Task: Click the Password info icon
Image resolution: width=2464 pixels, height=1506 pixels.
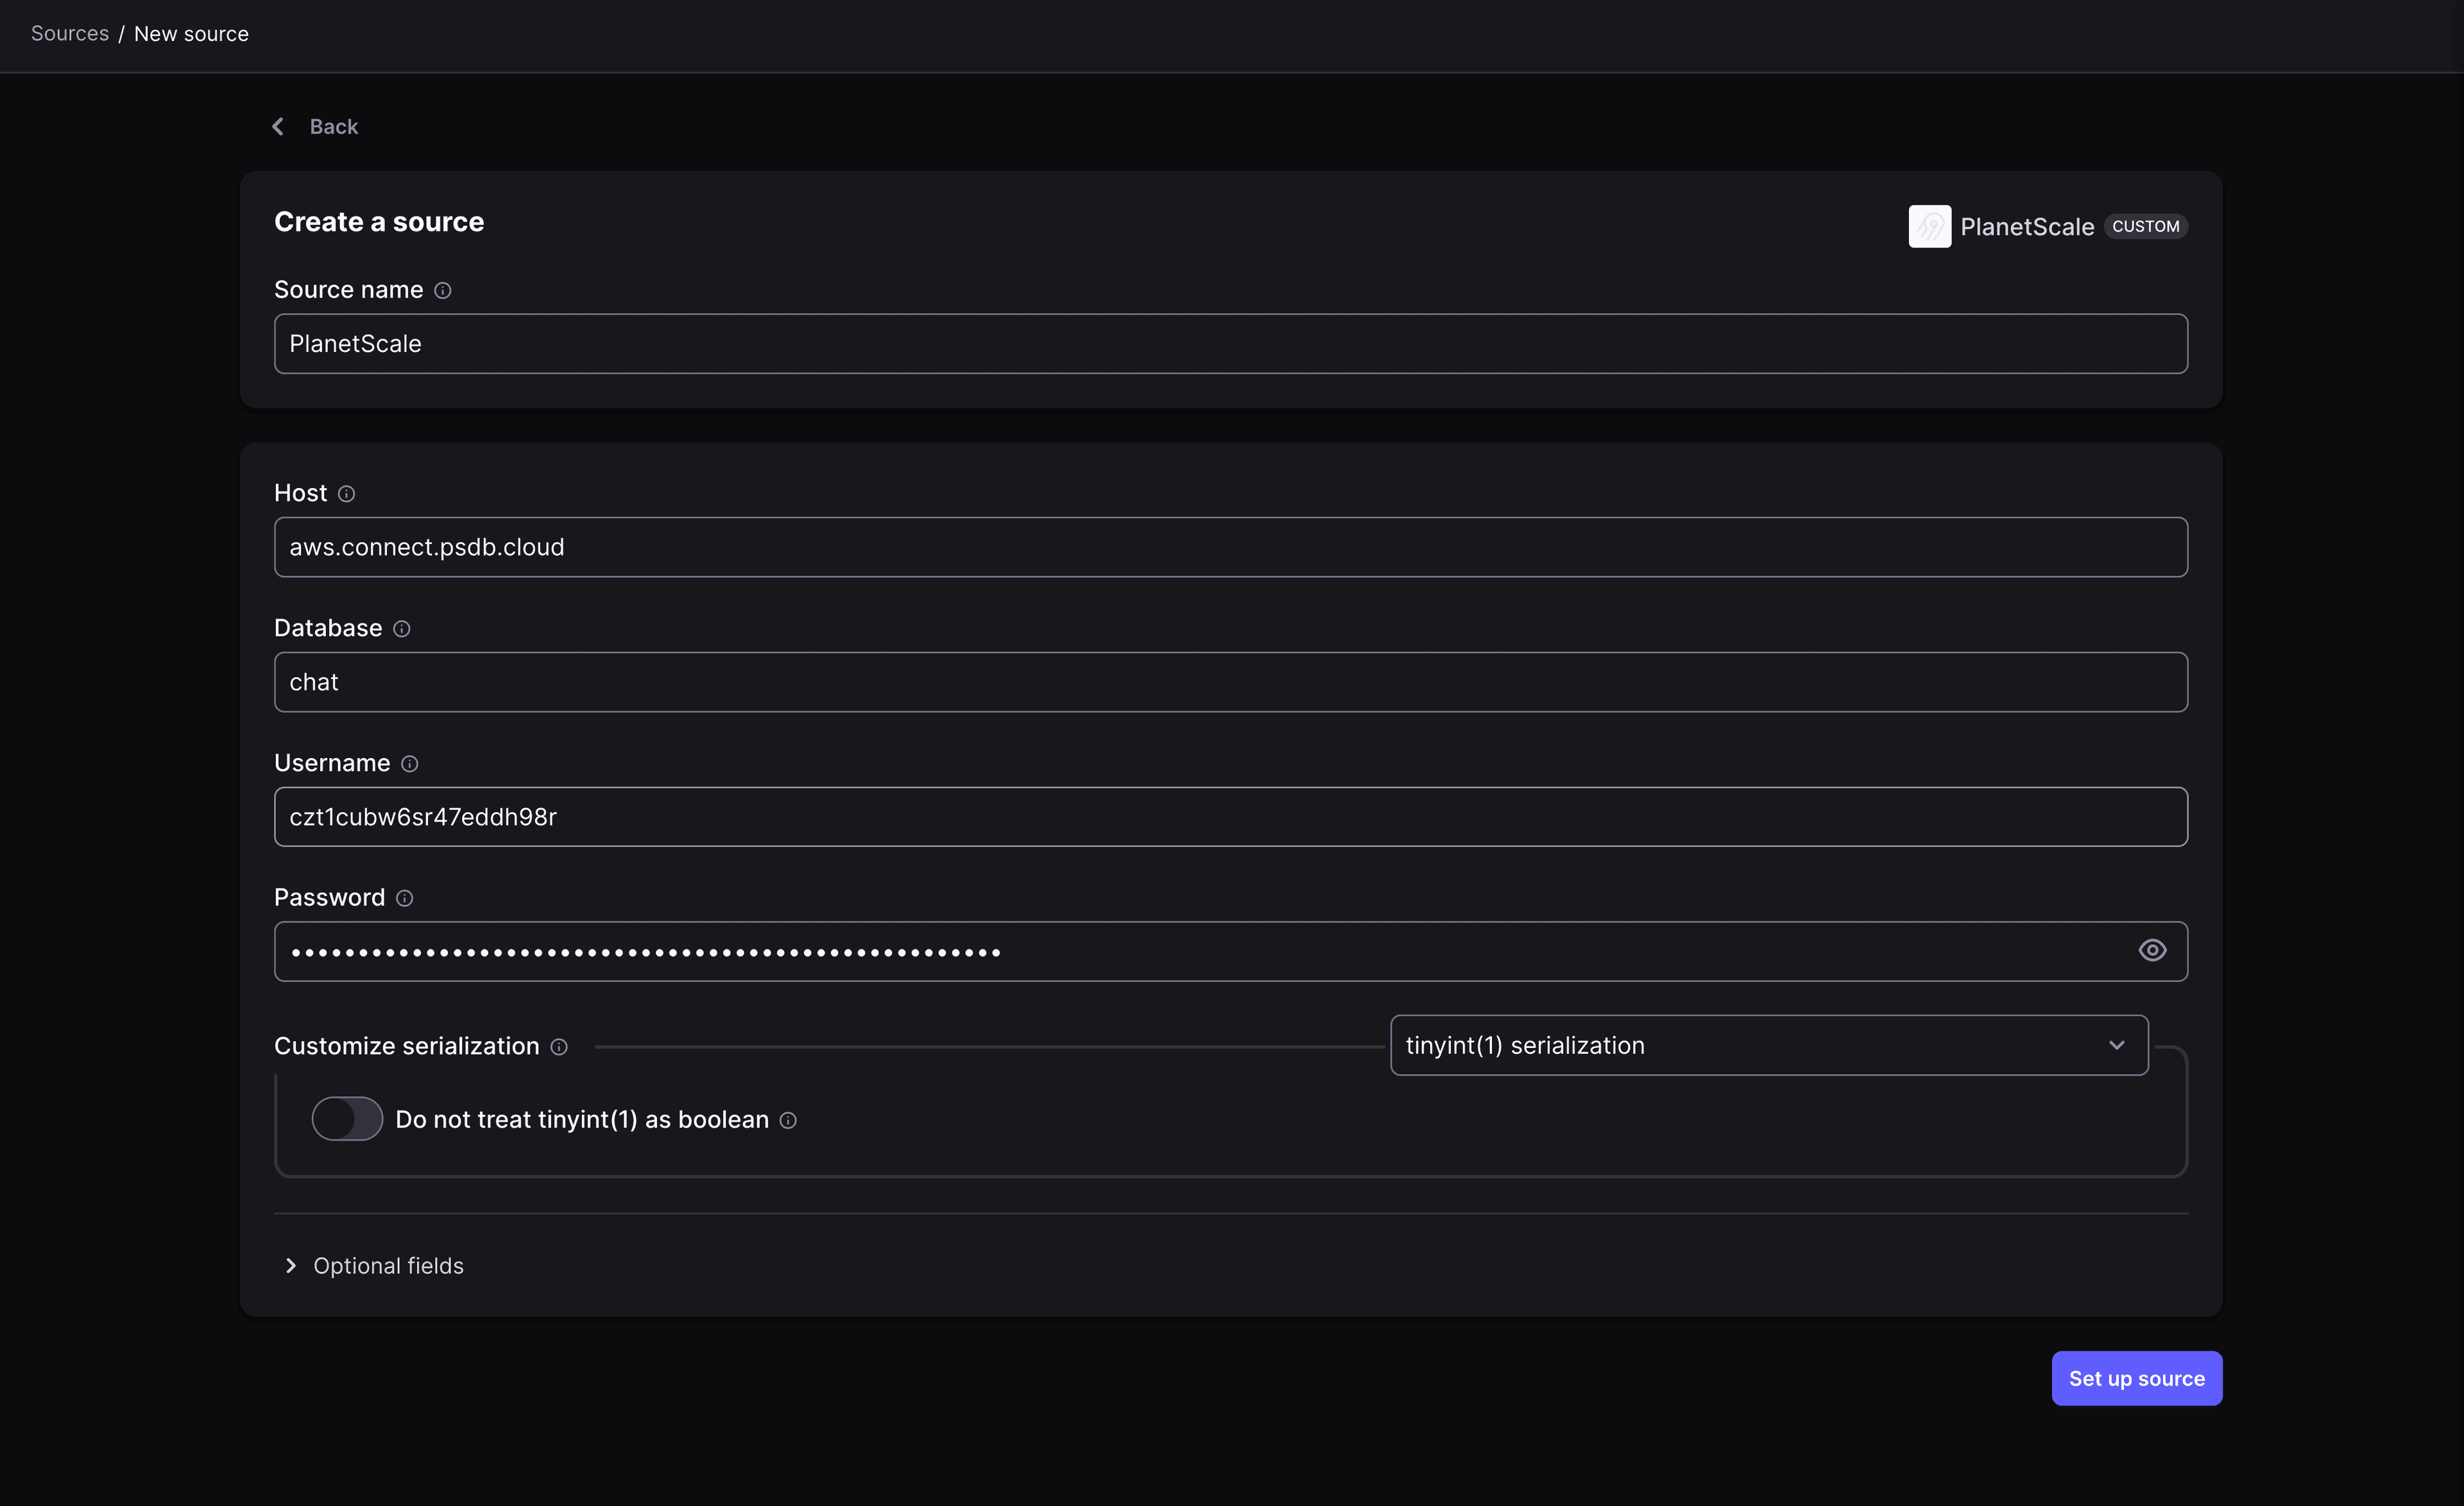Action: click(x=404, y=899)
